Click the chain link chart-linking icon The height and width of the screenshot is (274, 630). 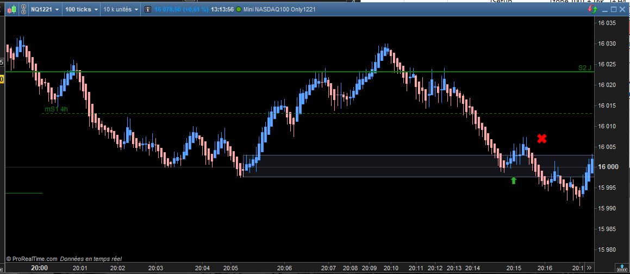point(23,9)
